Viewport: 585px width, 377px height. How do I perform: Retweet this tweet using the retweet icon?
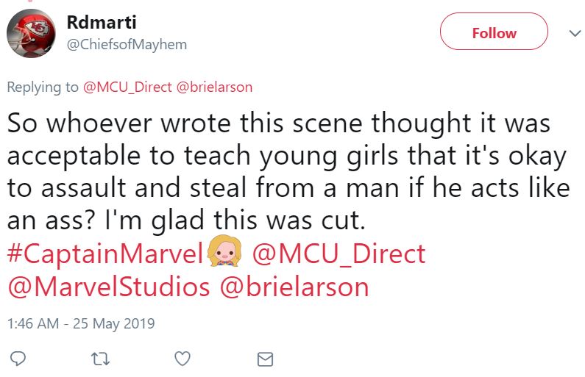96,359
